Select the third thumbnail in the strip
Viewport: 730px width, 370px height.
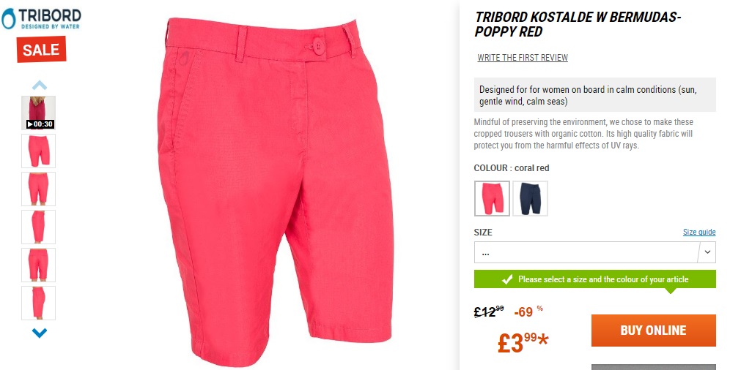coord(39,189)
